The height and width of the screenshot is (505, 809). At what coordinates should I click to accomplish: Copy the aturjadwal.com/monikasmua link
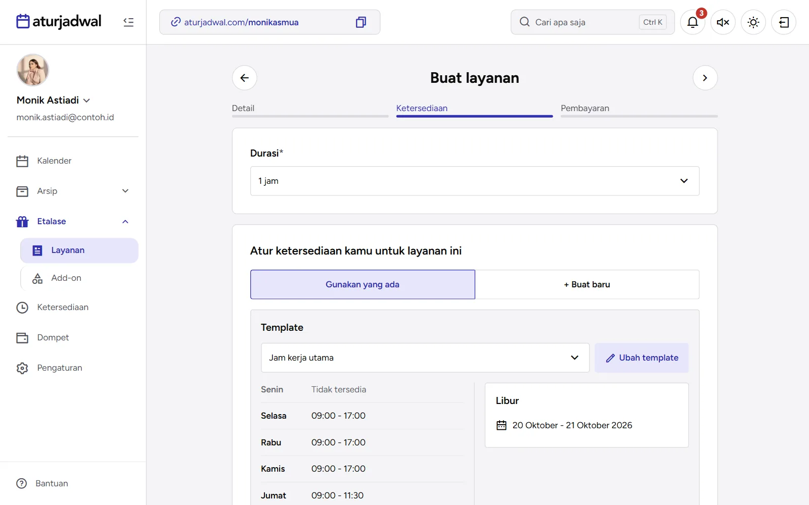point(361,22)
